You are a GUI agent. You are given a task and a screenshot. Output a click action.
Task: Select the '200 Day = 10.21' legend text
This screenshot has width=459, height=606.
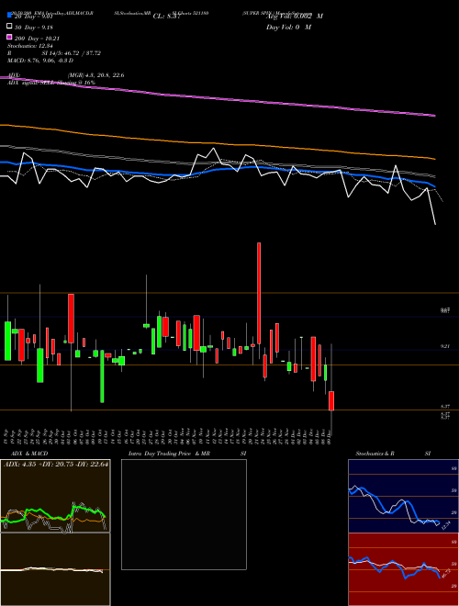click(x=37, y=39)
